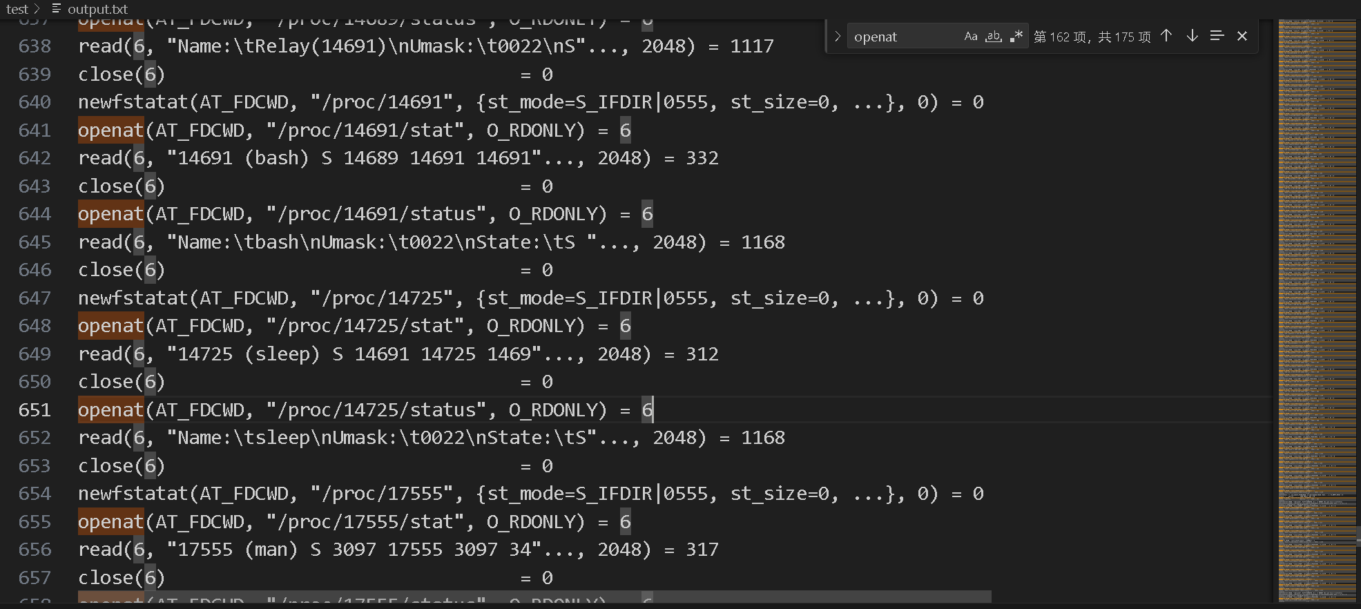This screenshot has width=1361, height=609.
Task: Click return value 312 on line 649
Action: pyautogui.click(x=702, y=354)
